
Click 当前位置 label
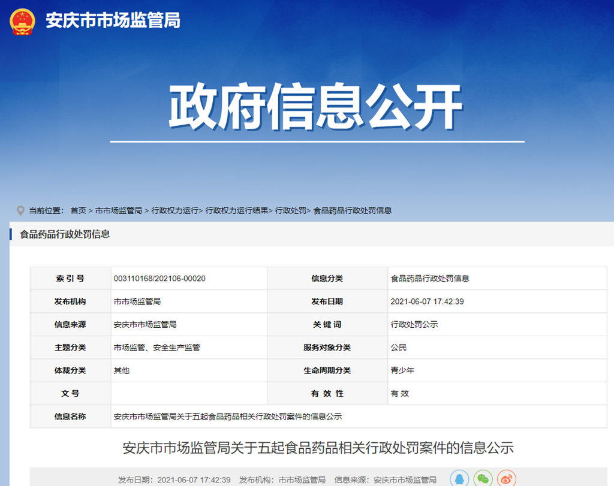[46, 210]
